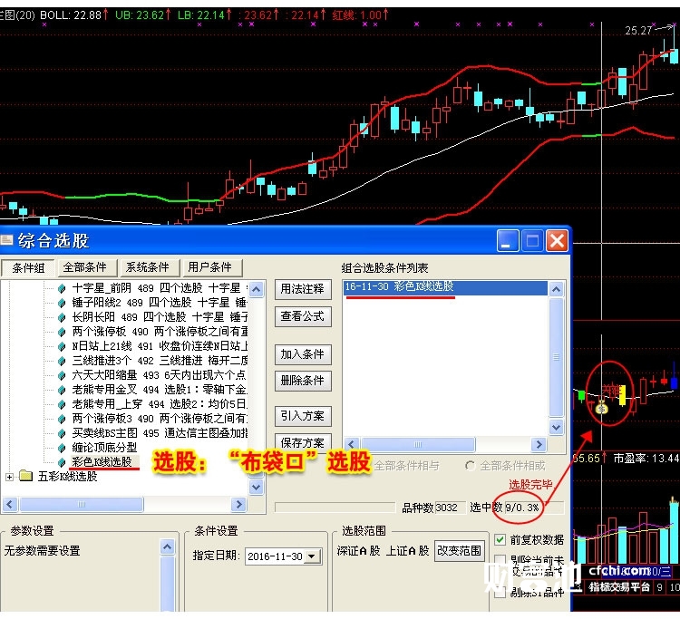This screenshot has width=680, height=619.
Task: Click the condition tree scroll-right arrow
Action: tap(238, 504)
